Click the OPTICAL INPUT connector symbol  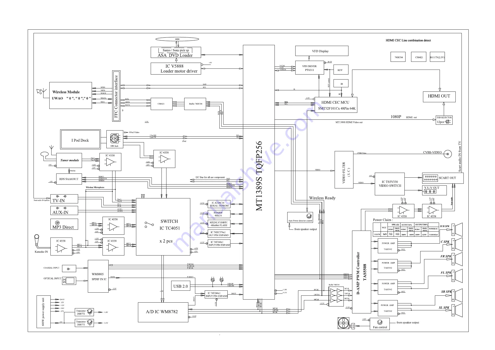69,281
